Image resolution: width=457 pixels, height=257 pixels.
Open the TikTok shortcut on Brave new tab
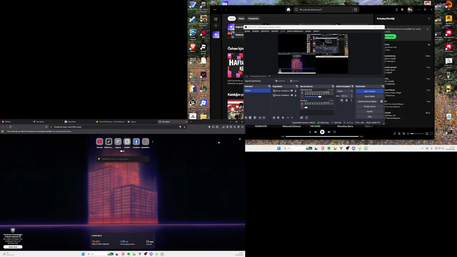pos(109,142)
